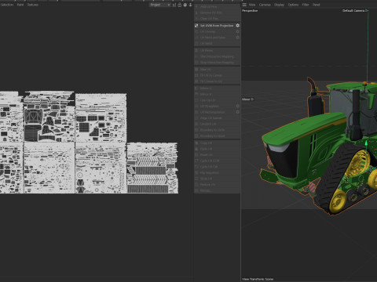Choose Align UV Islands
The image size is (377, 282).
click(x=217, y=118)
